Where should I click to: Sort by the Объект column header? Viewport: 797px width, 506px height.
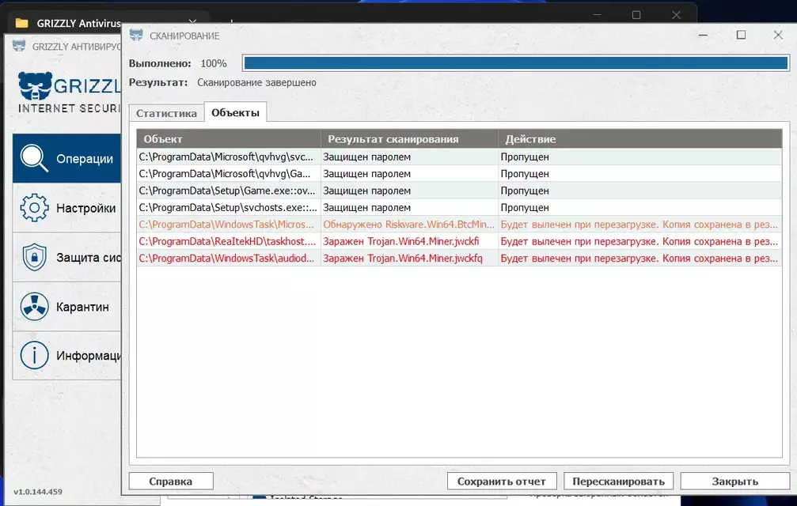click(229, 138)
